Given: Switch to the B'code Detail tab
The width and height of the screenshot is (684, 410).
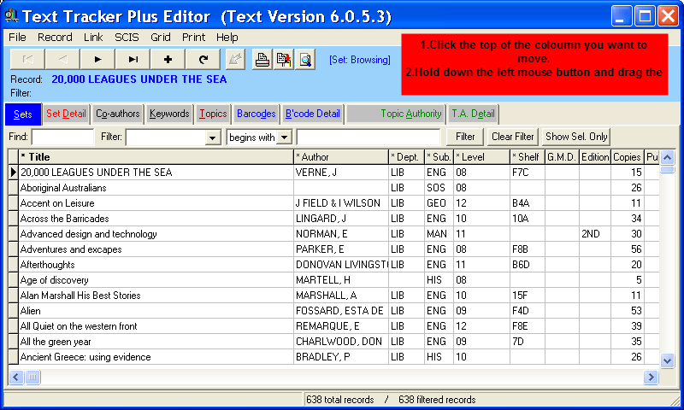Looking at the screenshot, I should (x=312, y=114).
